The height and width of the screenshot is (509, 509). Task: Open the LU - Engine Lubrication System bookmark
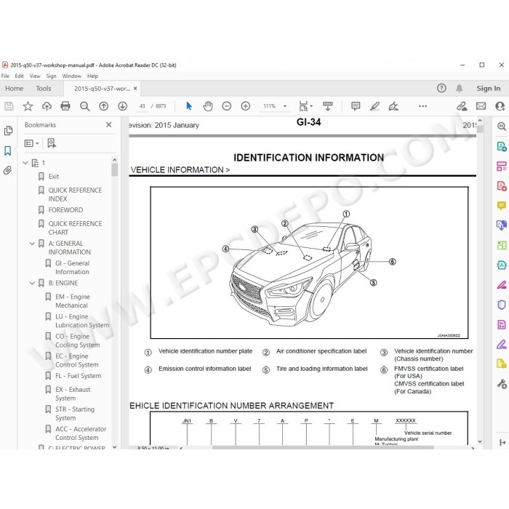pos(82,321)
